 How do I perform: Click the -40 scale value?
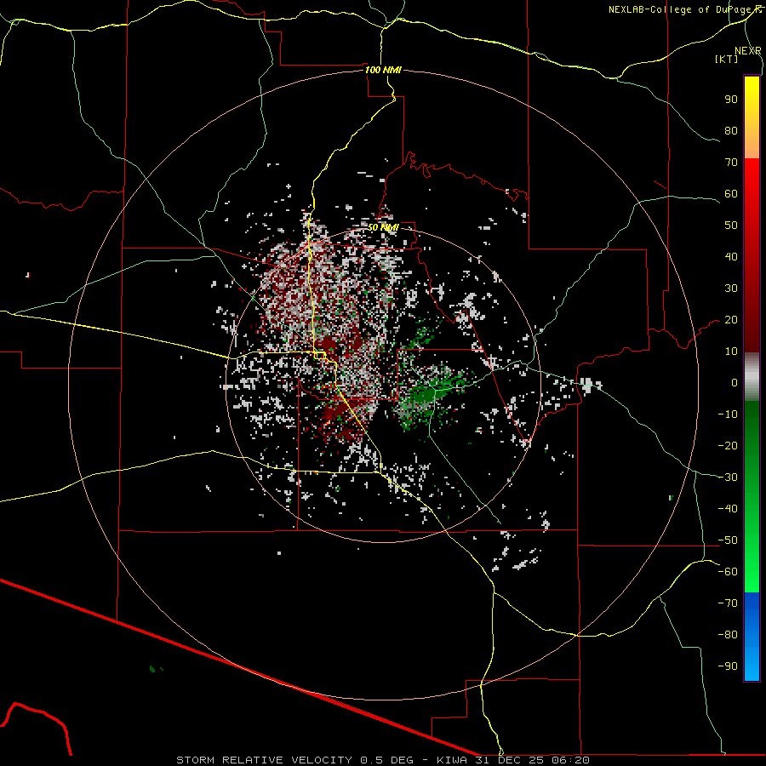point(728,509)
